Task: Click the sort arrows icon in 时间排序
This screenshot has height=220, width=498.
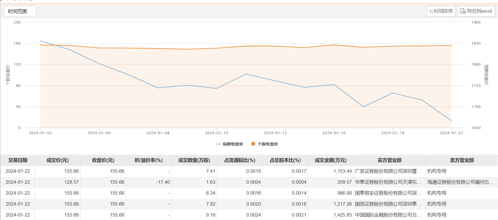Action: [x=431, y=12]
